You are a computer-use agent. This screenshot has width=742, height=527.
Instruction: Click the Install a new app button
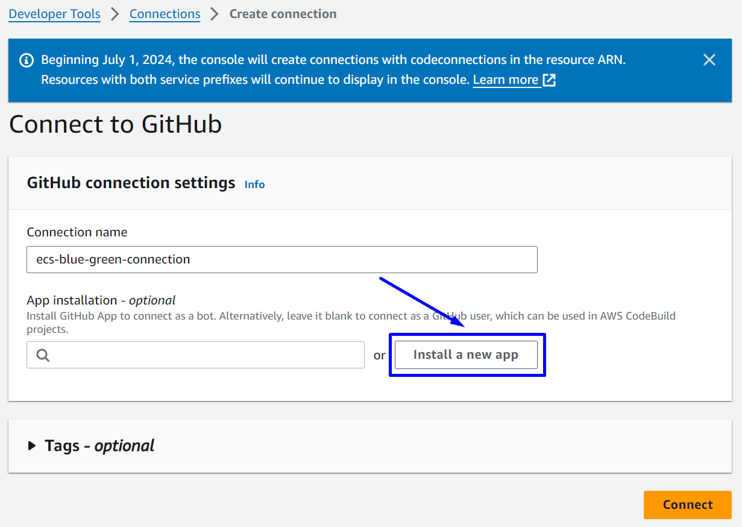[465, 355]
